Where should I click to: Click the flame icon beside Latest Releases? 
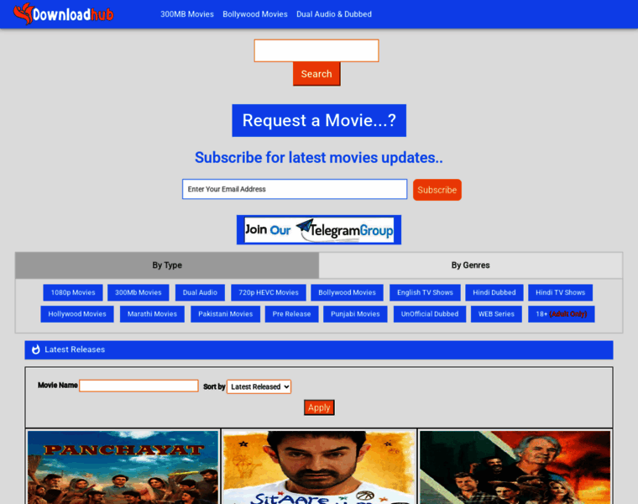[36, 349]
